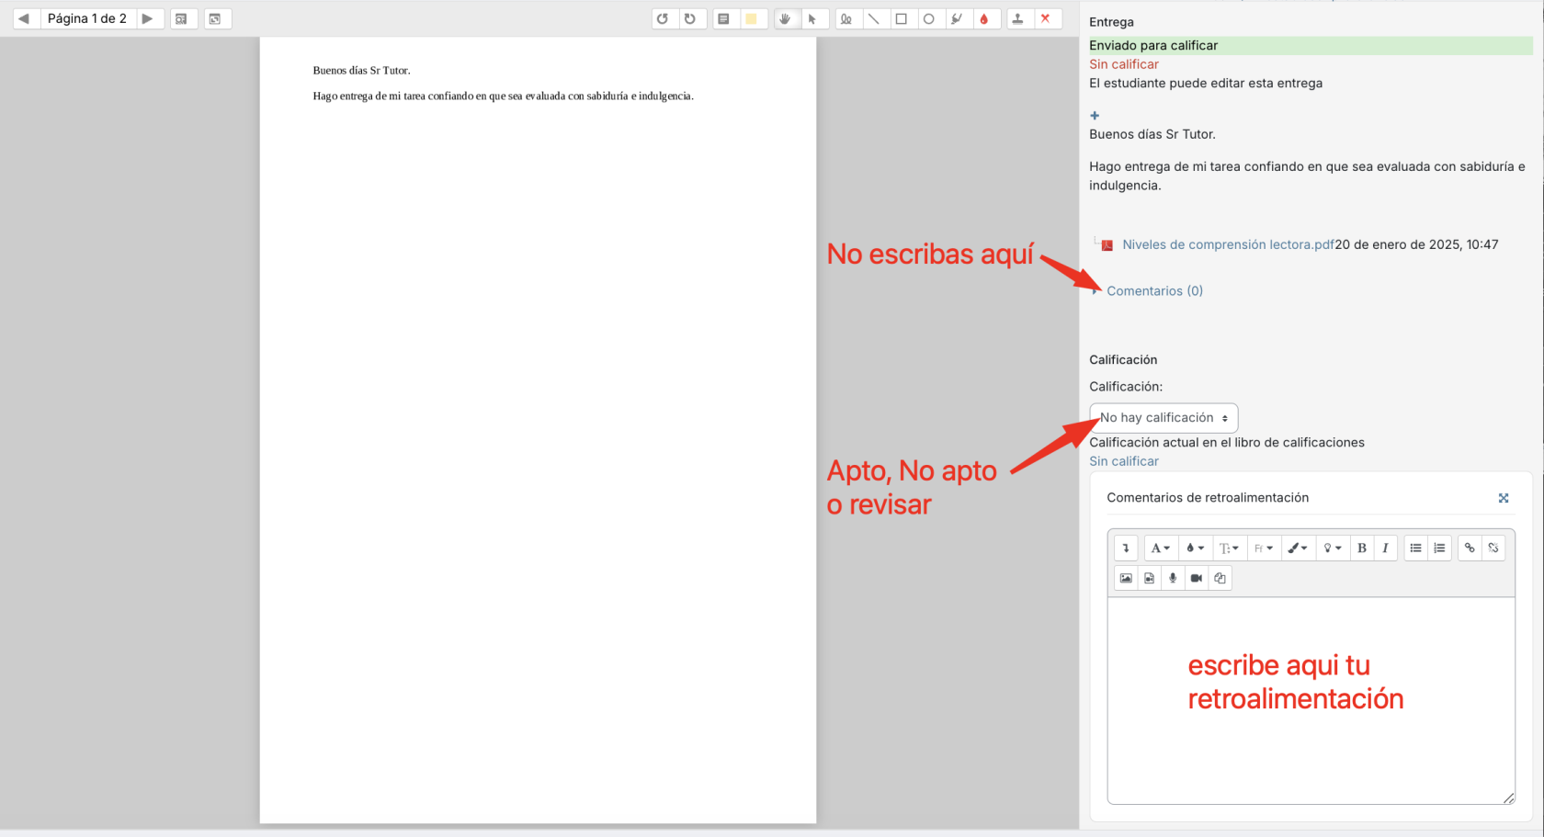
Task: Click the plus icon above submission text
Action: tap(1095, 116)
